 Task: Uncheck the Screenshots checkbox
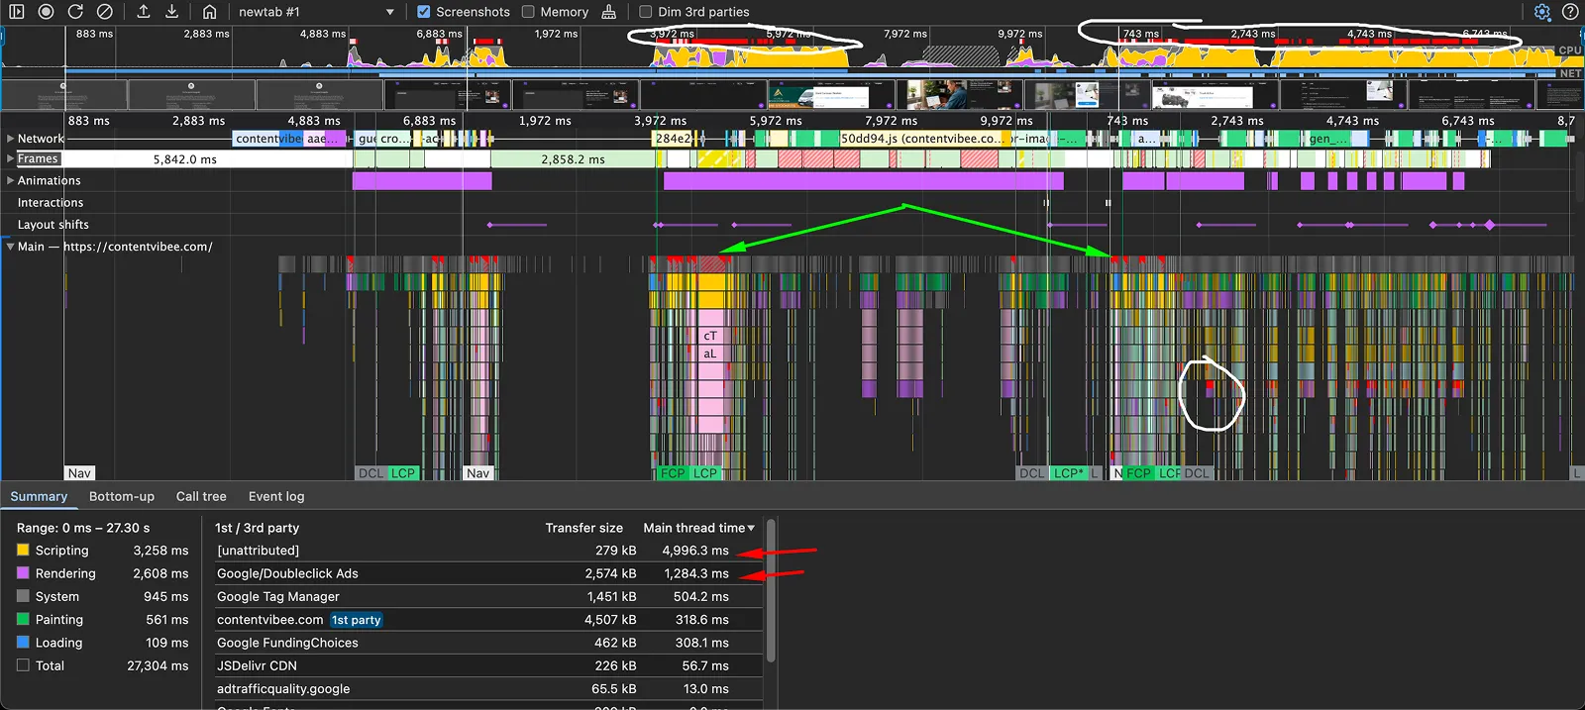pos(424,12)
